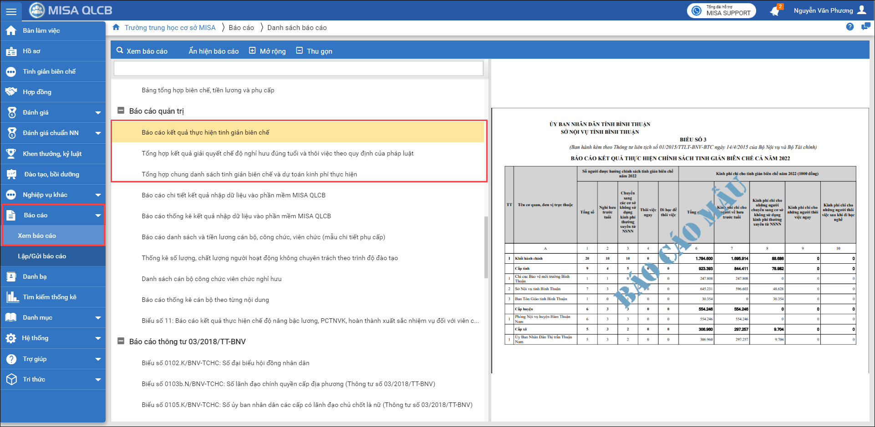Viewport: 875px width, 427px height.
Task: Collapse the Báo cáo quản trị group
Action: [x=121, y=111]
